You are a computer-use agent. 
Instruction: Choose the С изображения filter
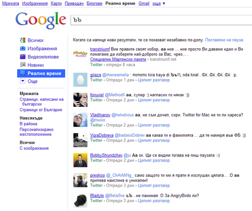tap(34, 148)
